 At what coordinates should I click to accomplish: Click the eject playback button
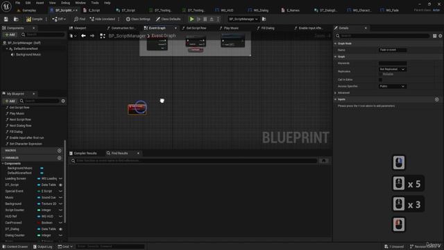212,19
